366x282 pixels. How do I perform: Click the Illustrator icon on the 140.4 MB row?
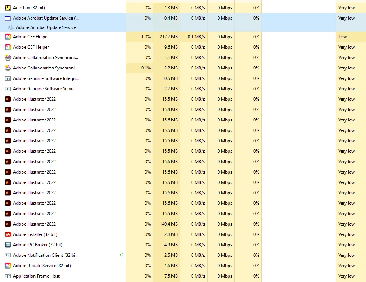point(8,224)
